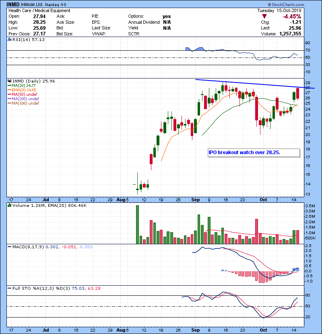The width and height of the screenshot is (322, 334).
Task: Click the Prev Close value 27.17
Action: tap(39, 34)
